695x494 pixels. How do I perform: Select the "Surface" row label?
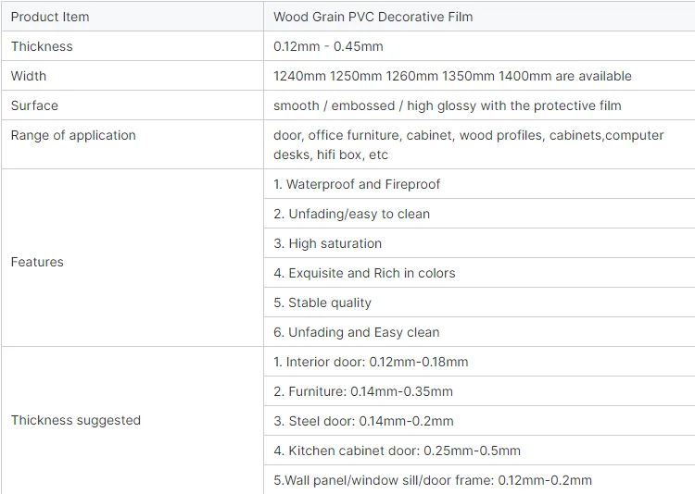[x=34, y=105]
